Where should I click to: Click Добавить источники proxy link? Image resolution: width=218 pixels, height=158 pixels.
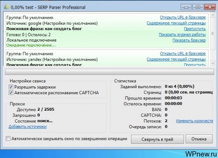27,126
